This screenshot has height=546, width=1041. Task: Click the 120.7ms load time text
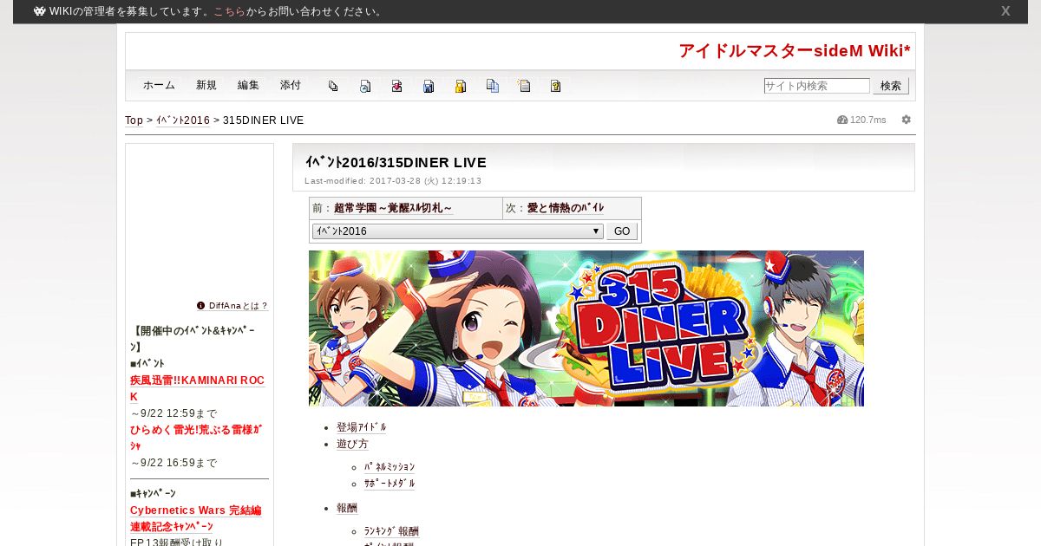click(868, 120)
